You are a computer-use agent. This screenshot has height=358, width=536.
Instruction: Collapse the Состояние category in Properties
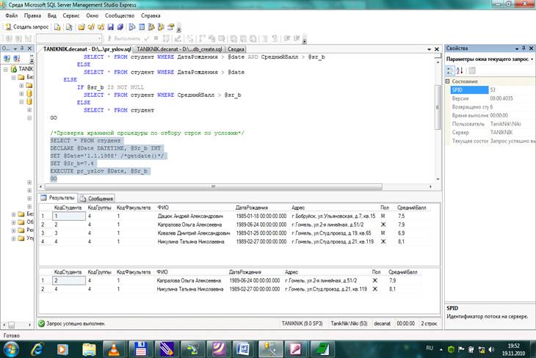448,81
